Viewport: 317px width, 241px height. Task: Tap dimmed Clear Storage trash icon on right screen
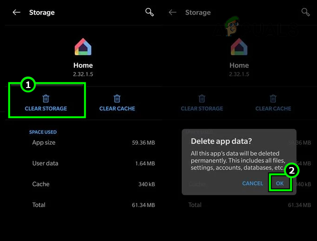202,99
